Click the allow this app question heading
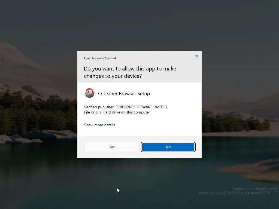Screen dimensions: 279x209 coord(130,72)
